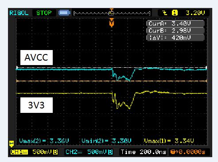This screenshot has width=218, height=162.
Task: Click the Time 200.0ns timebase readout
Action: pyautogui.click(x=144, y=152)
